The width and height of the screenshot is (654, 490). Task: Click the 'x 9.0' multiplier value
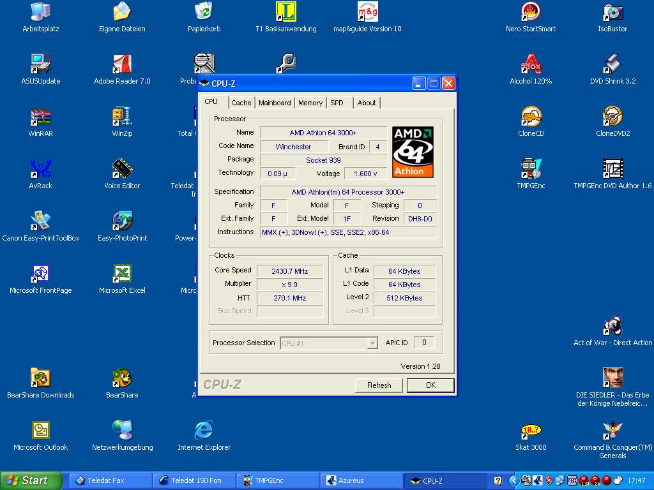(x=290, y=285)
